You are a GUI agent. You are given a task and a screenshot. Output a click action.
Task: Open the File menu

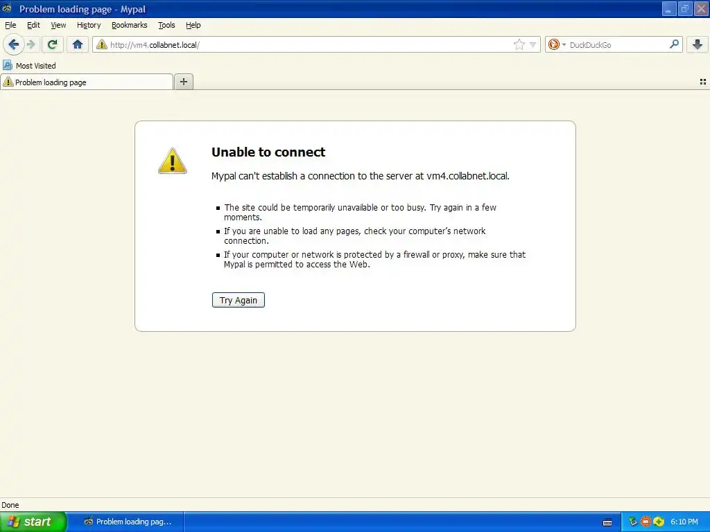[x=10, y=25]
